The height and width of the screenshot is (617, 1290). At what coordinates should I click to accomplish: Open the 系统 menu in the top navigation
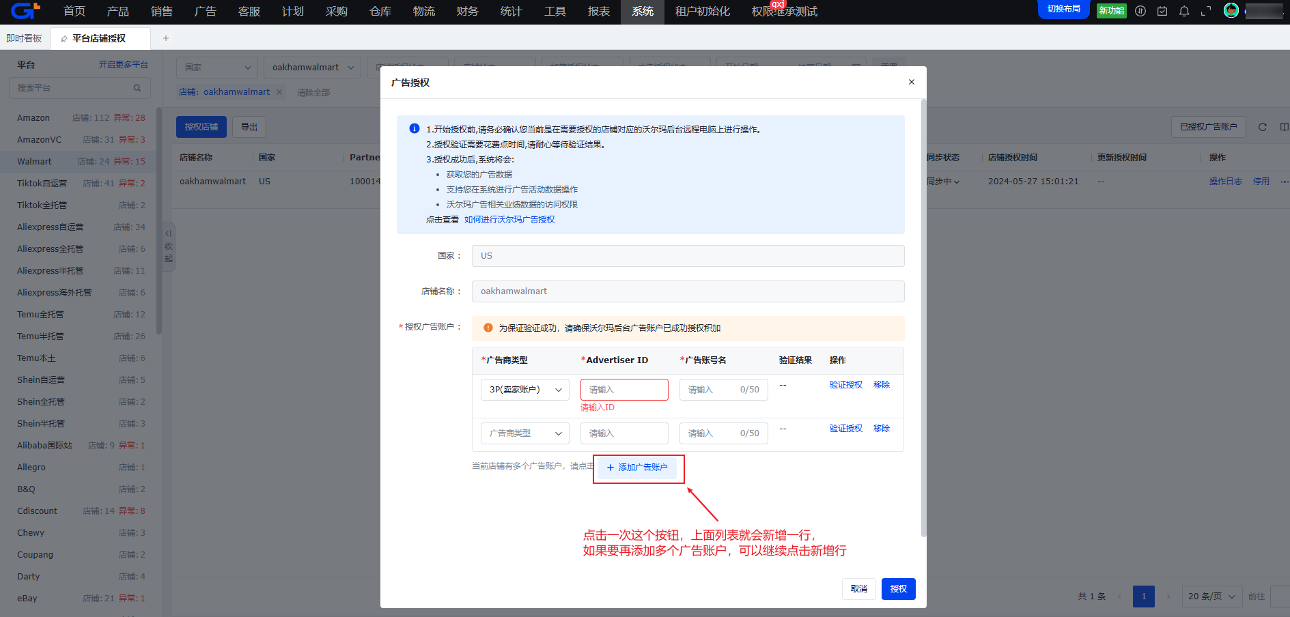tap(643, 12)
